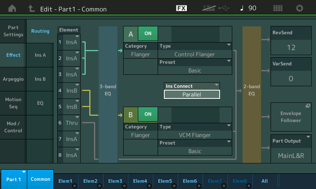The width and height of the screenshot is (316, 189).
Task: Tap the tempo note icon
Action: [x=242, y=8]
